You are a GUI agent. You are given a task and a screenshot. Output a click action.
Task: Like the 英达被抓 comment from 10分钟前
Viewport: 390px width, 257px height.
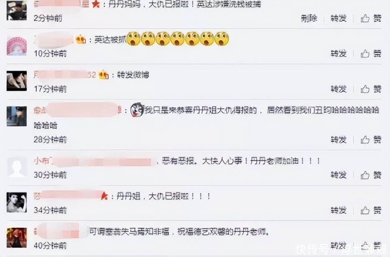pyautogui.click(x=371, y=53)
